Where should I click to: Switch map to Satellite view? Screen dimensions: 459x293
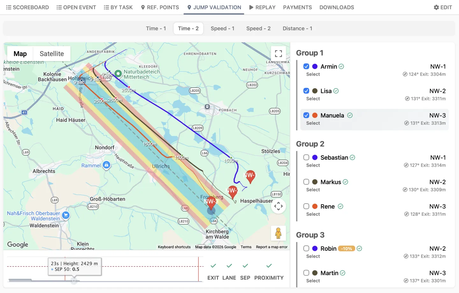point(52,54)
